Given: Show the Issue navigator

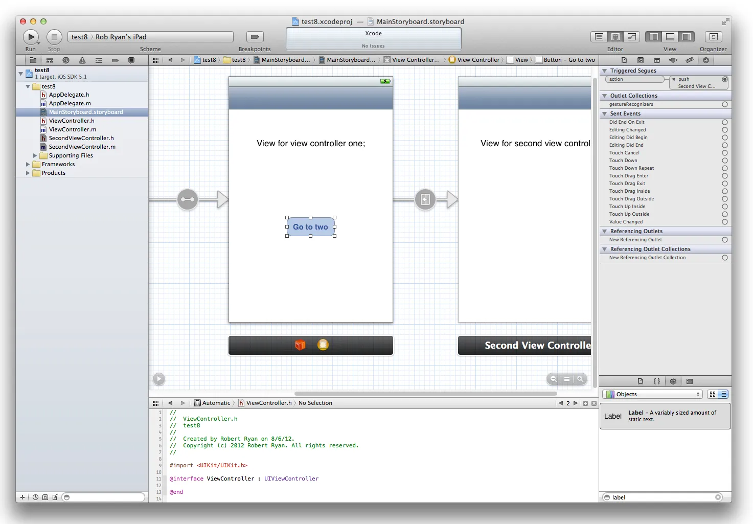Looking at the screenshot, I should pyautogui.click(x=82, y=60).
